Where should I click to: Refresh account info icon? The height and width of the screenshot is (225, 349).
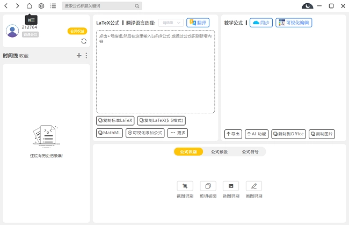point(84,41)
